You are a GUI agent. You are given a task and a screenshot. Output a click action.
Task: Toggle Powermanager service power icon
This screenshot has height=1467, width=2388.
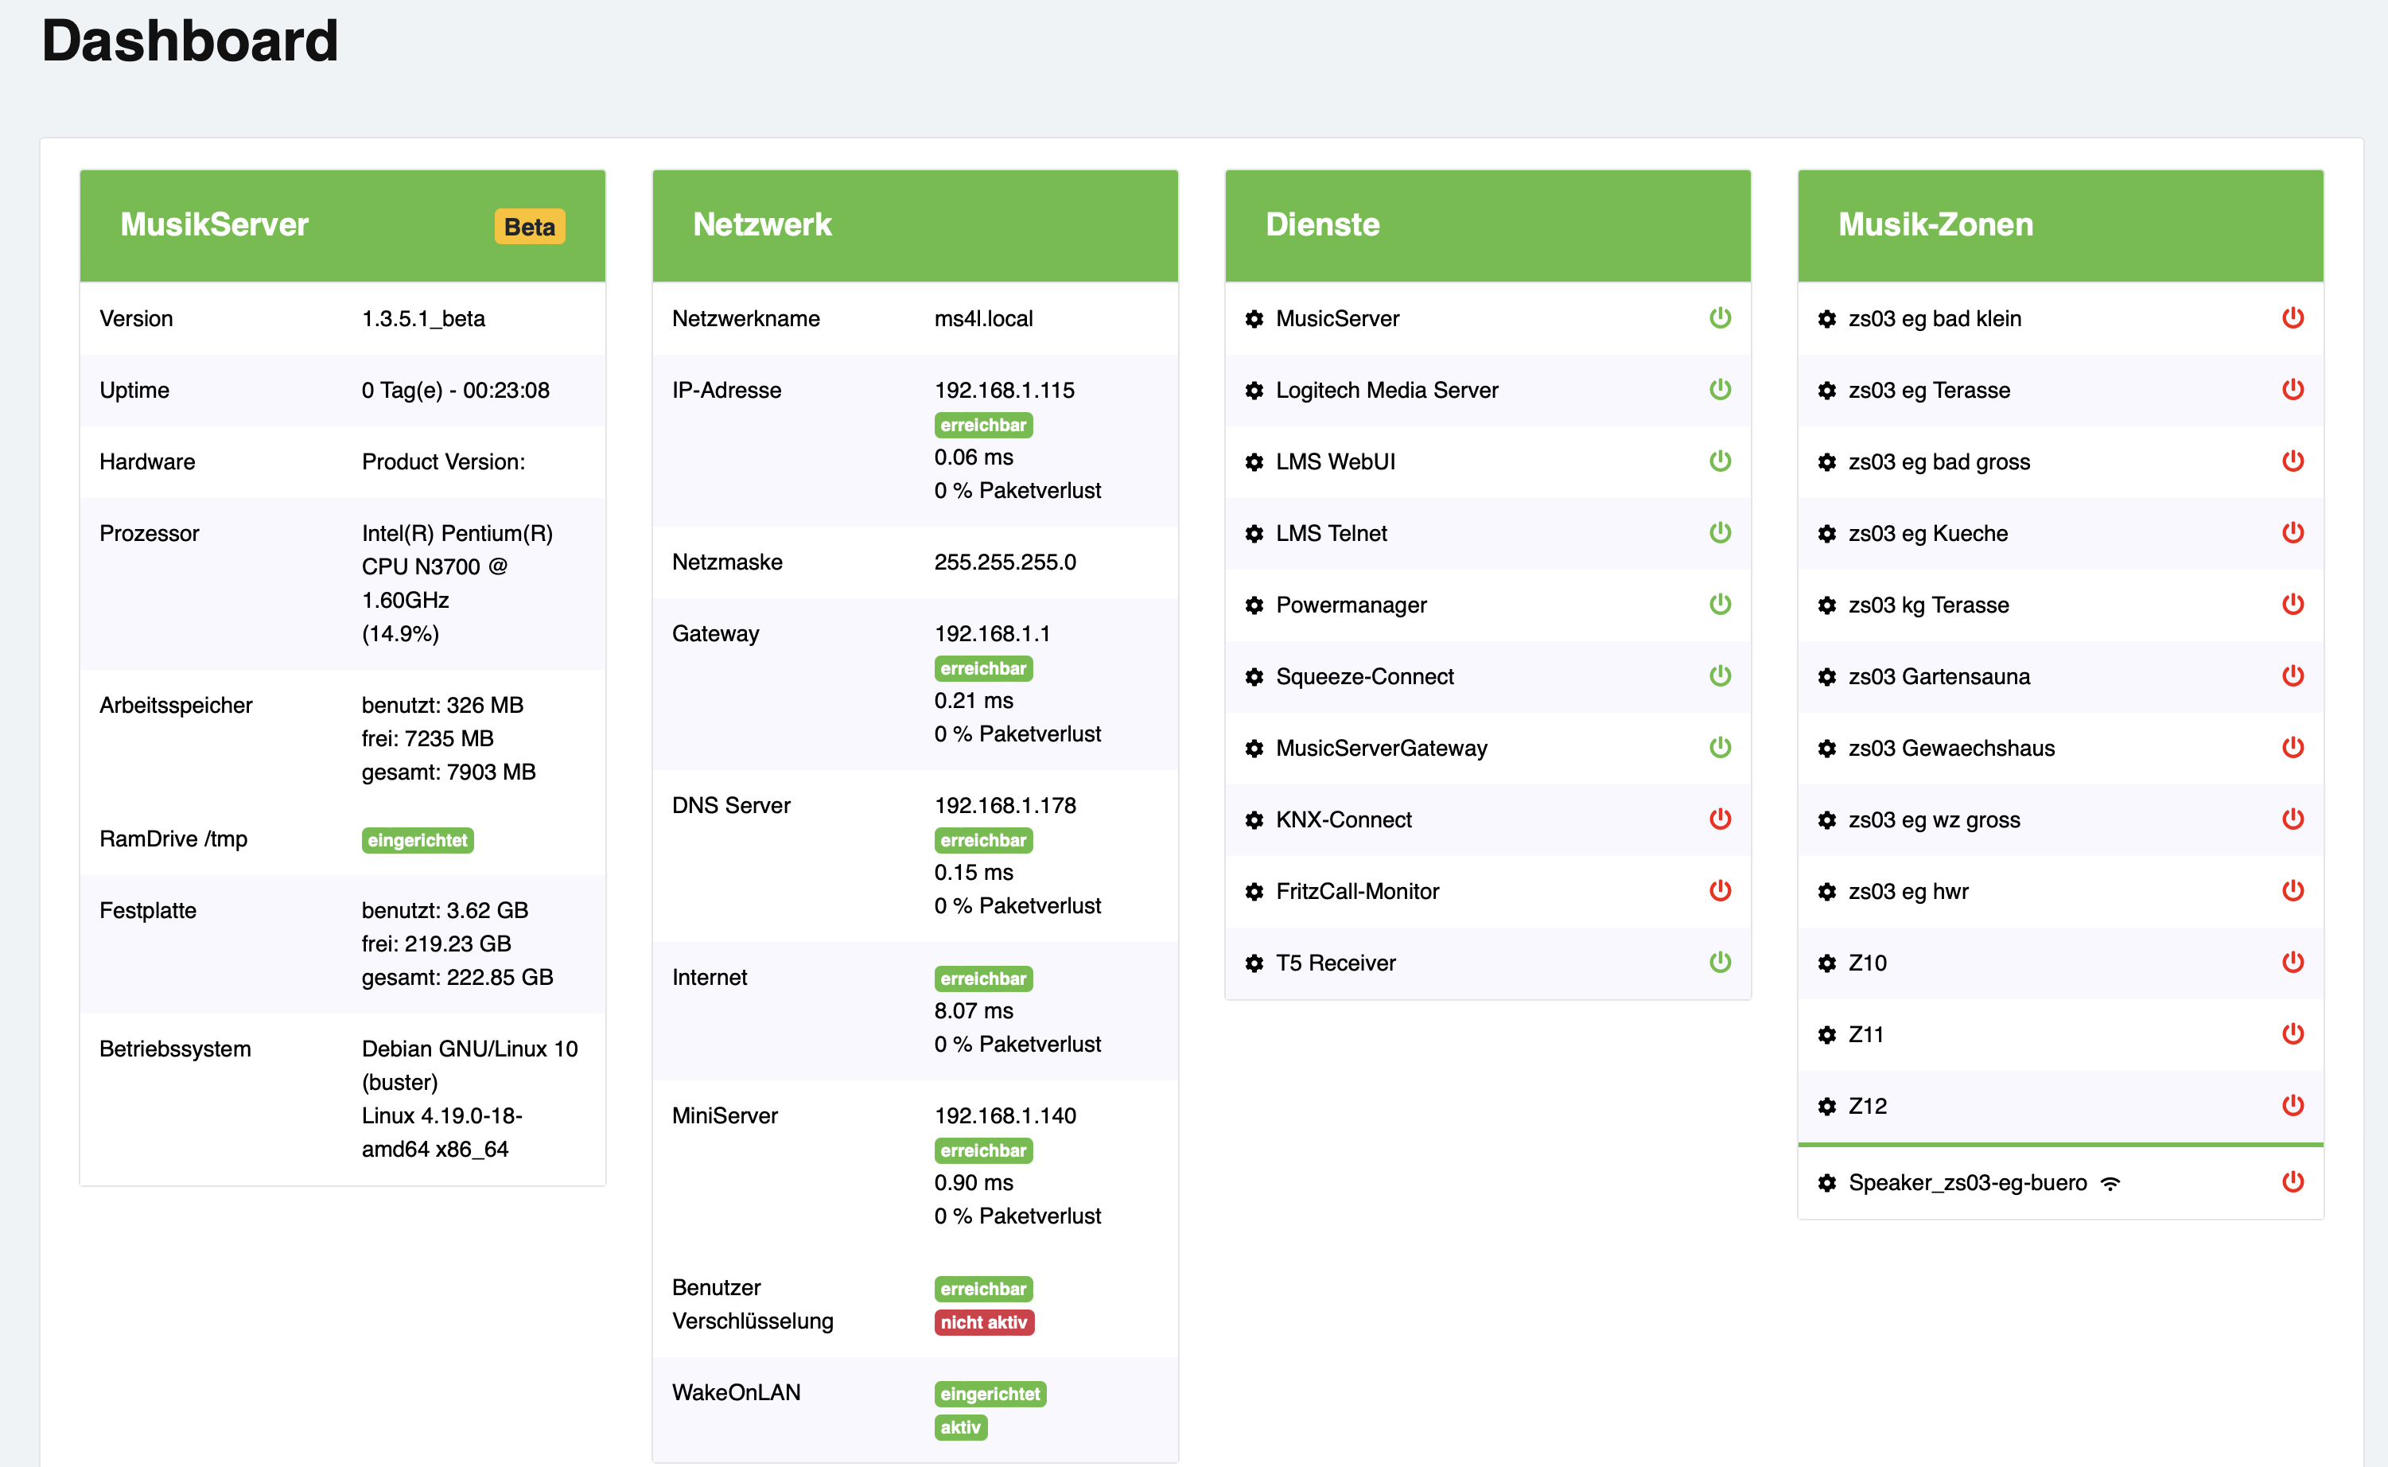tap(1720, 605)
